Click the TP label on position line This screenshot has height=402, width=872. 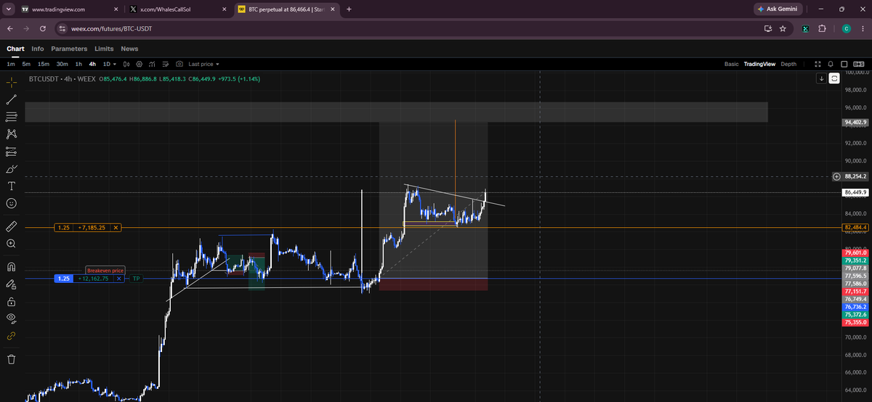136,279
